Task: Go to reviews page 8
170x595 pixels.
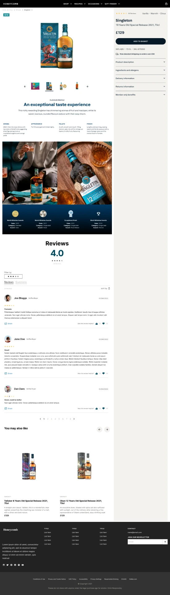Action: 70,419
